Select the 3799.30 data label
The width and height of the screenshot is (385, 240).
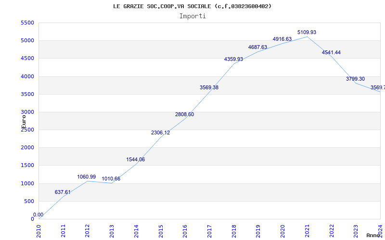coord(355,79)
